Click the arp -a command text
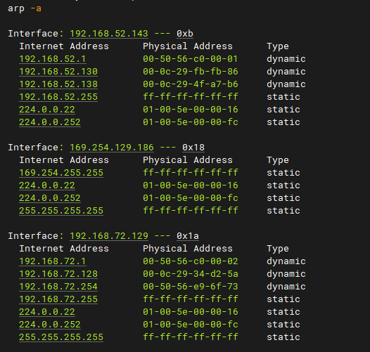370x352 pixels. [25, 8]
